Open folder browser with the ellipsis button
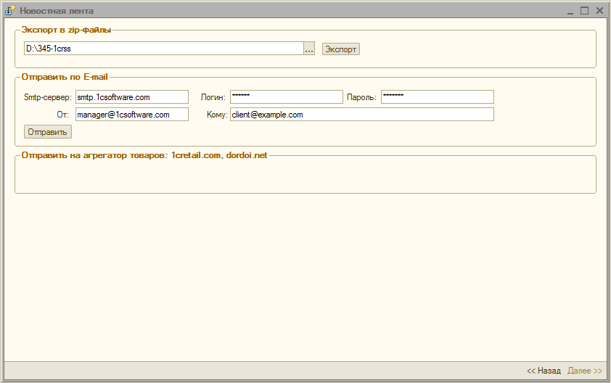 309,49
